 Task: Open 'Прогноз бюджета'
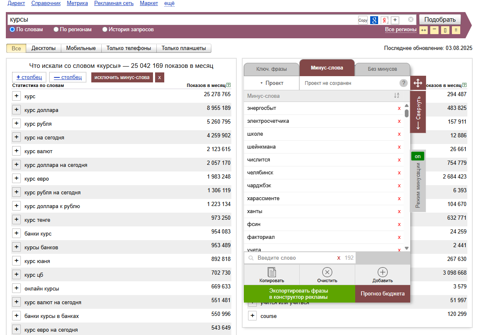[382, 294]
